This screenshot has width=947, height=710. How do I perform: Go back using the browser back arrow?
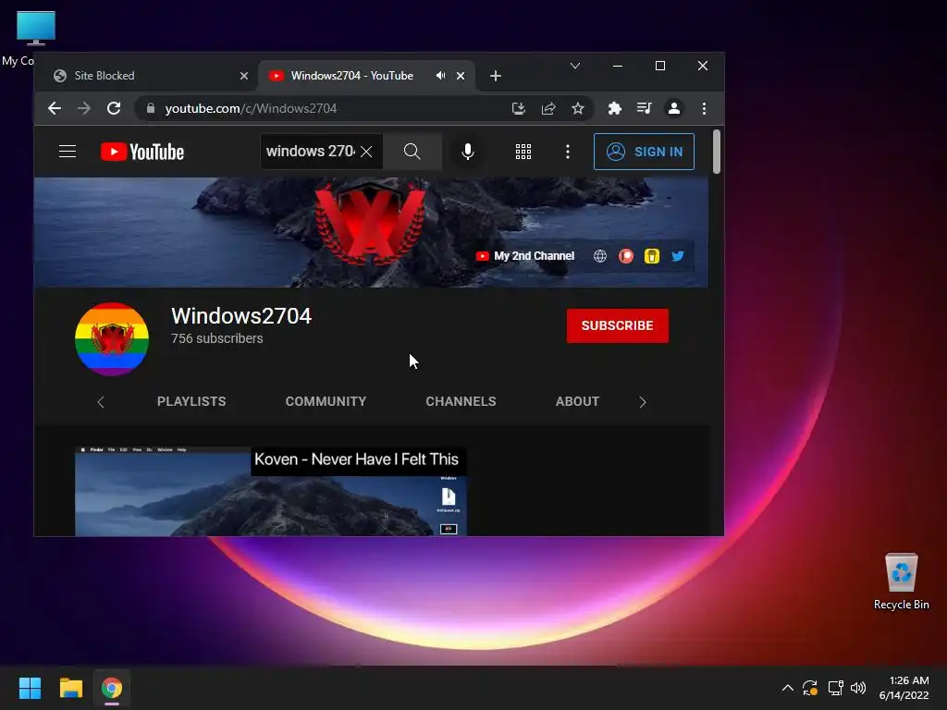tap(55, 109)
